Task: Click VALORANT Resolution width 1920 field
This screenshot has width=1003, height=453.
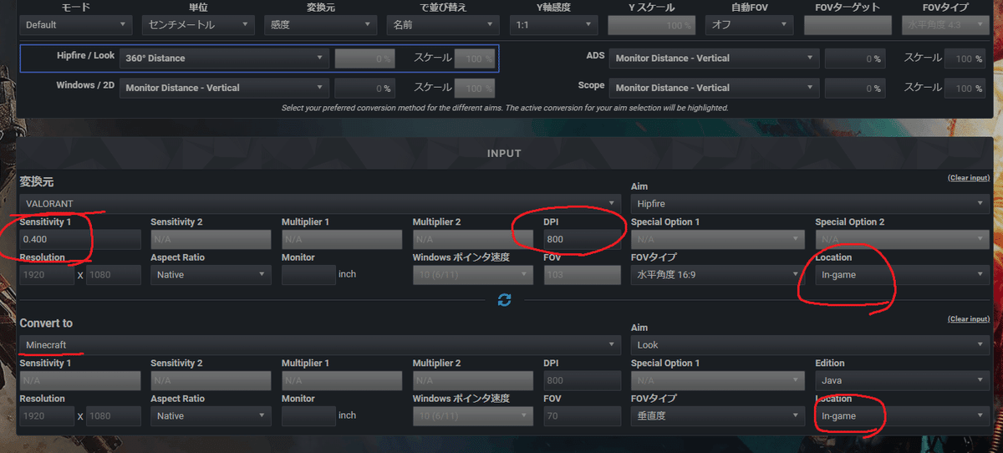Action: [47, 274]
